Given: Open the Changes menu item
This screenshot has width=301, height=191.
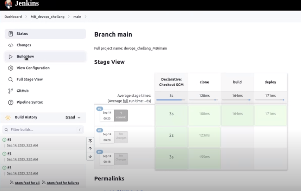Looking at the screenshot, I should (x=45, y=45).
